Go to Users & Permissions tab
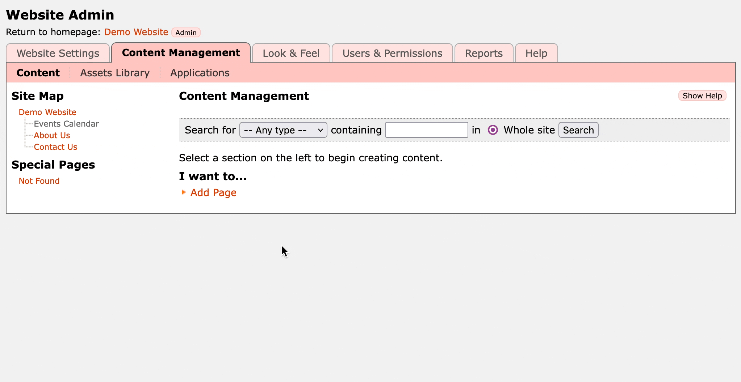The height and width of the screenshot is (382, 741). (x=392, y=53)
